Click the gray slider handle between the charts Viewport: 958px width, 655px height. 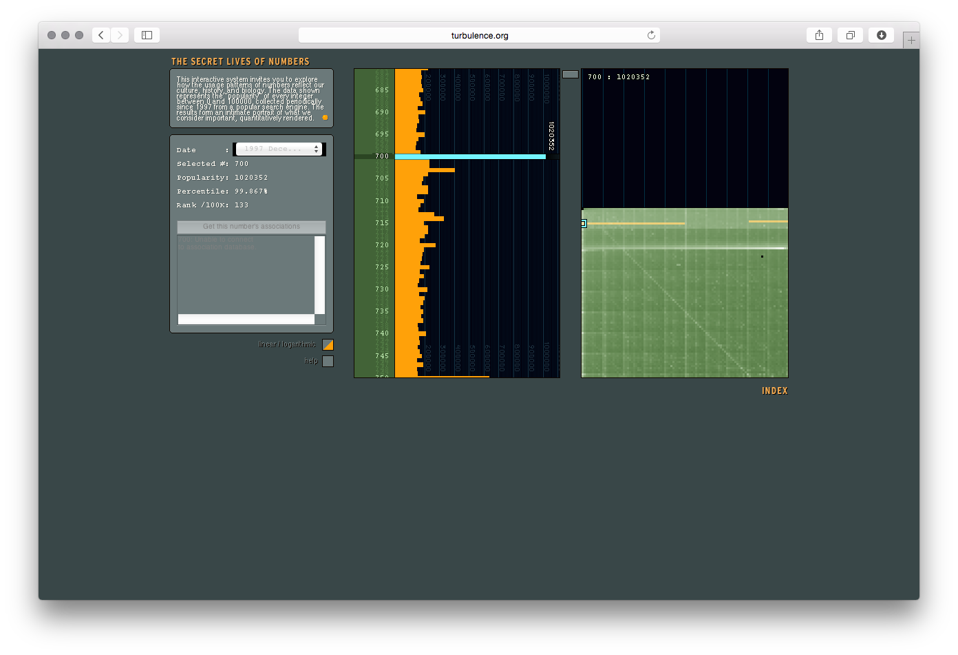point(571,74)
